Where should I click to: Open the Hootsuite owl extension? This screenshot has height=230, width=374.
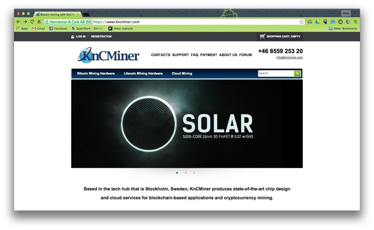point(325,22)
